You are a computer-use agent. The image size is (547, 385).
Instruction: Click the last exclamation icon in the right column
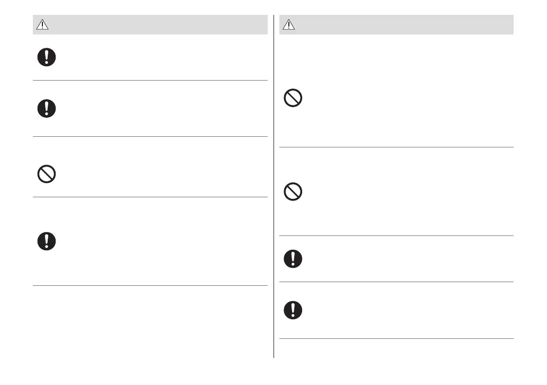(293, 310)
